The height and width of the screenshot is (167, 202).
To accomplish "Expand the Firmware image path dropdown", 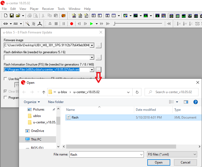I will pyautogui.click(x=92, y=45).
